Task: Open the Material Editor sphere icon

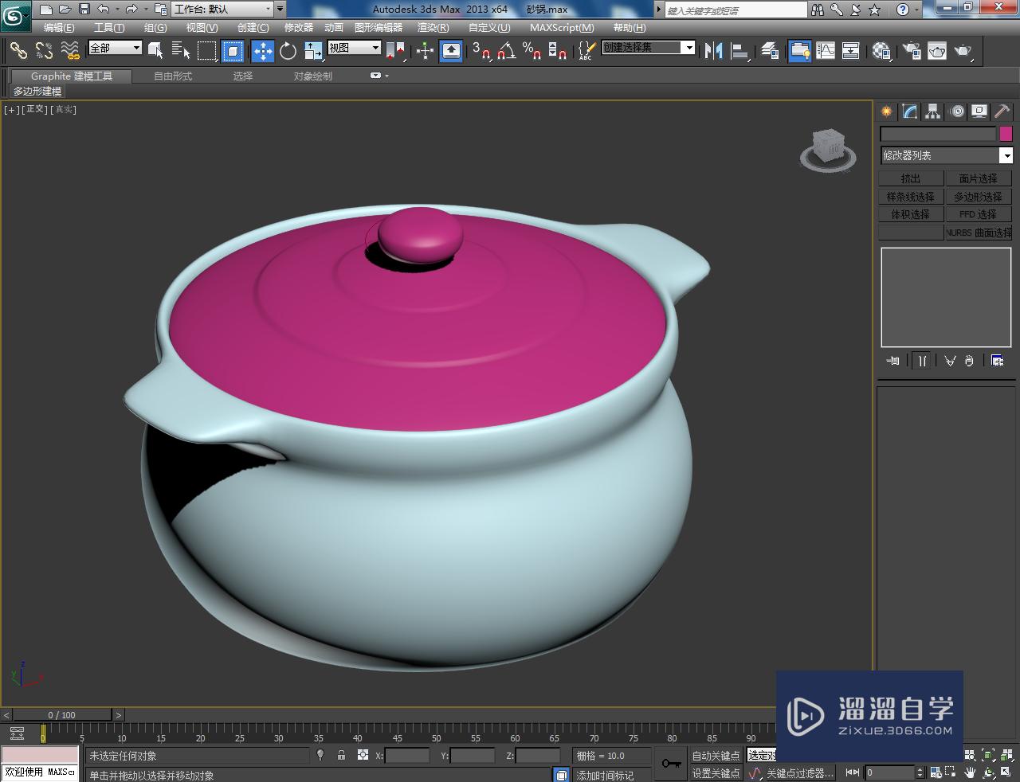Action: [x=881, y=51]
